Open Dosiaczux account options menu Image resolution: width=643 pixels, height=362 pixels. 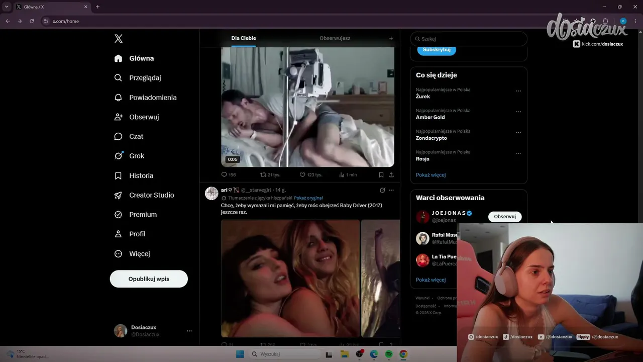189,331
